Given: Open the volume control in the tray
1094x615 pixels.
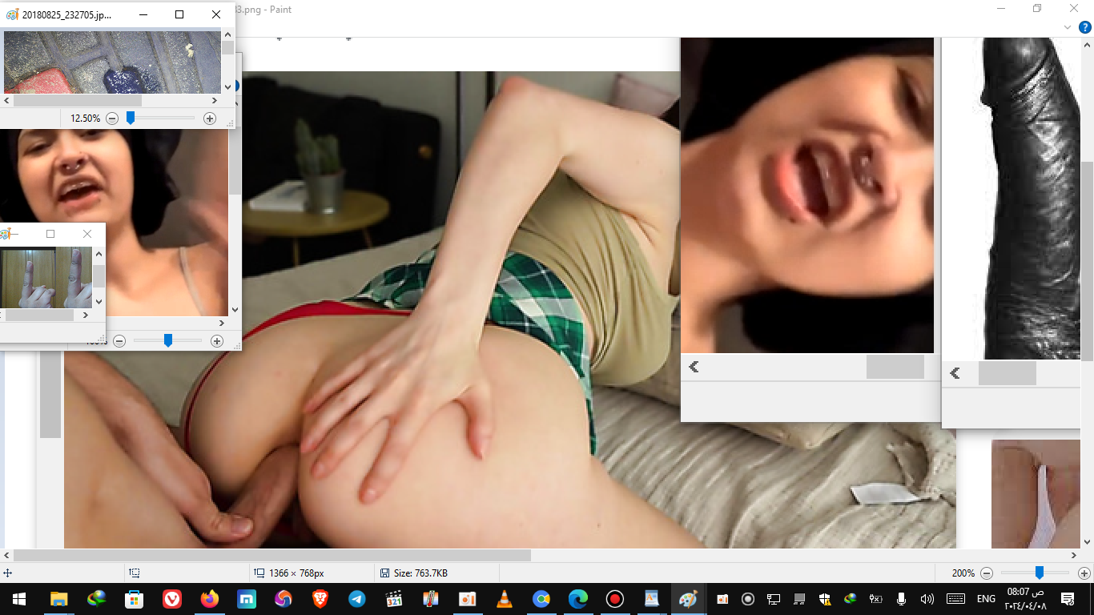Looking at the screenshot, I should tap(927, 598).
